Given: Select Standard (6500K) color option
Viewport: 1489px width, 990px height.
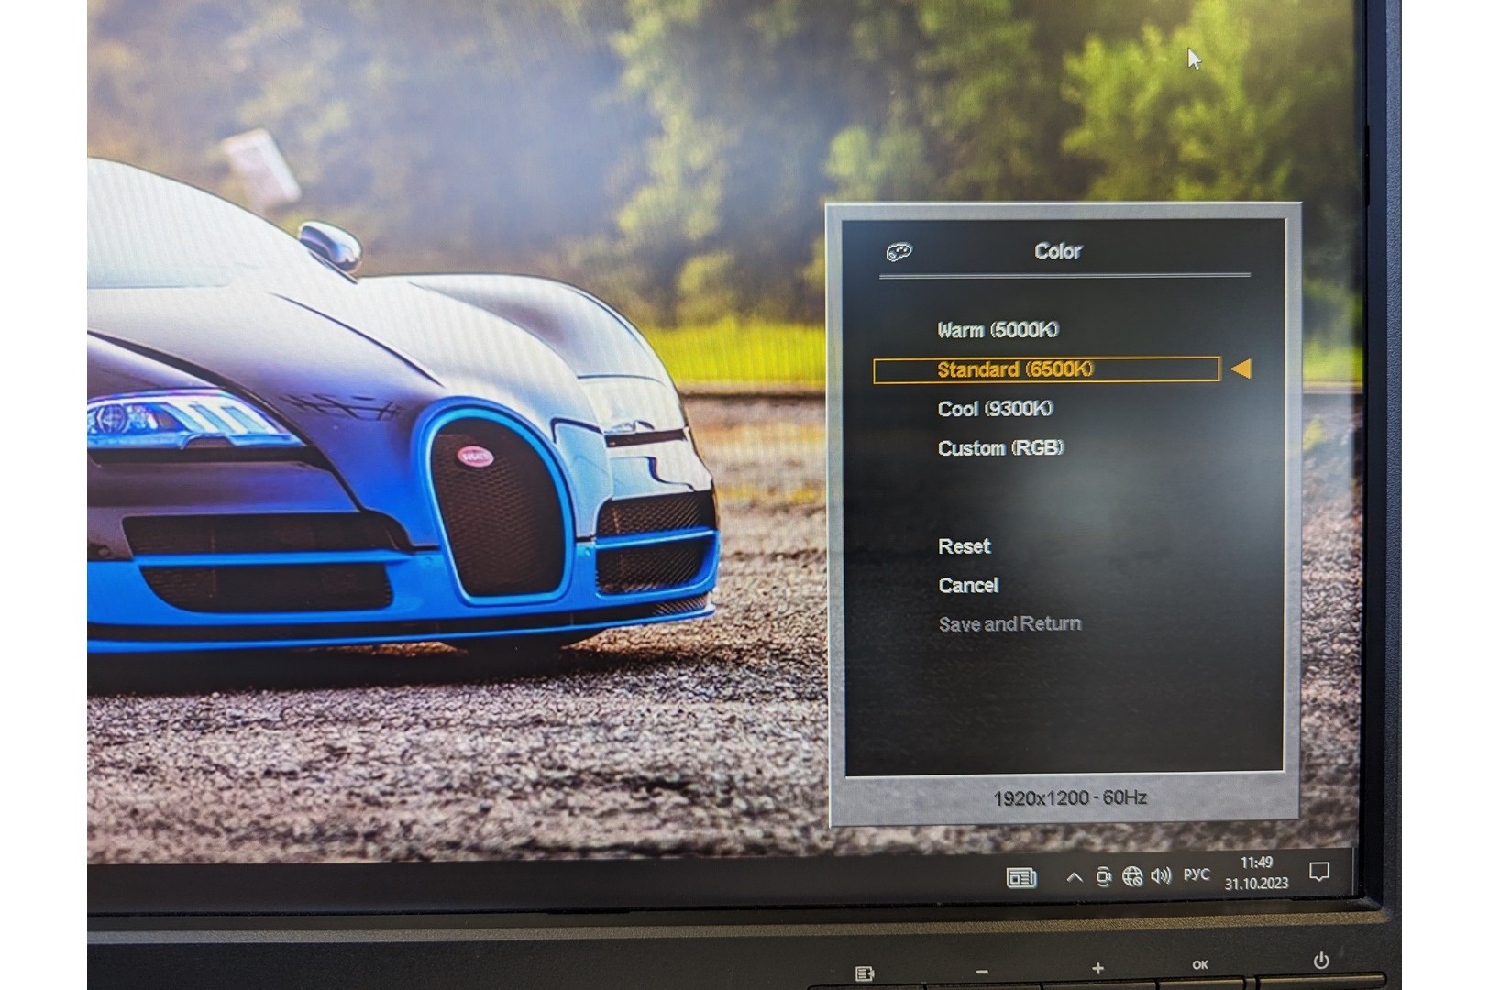Looking at the screenshot, I should click(x=1046, y=369).
